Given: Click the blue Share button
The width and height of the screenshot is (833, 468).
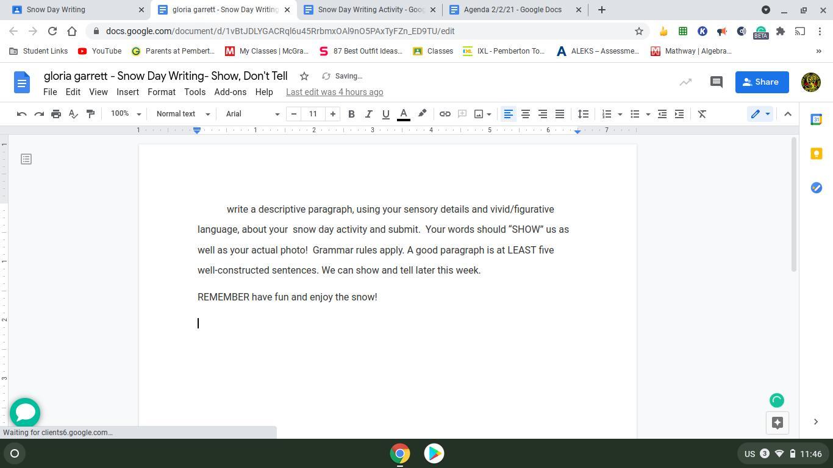Looking at the screenshot, I should point(762,82).
